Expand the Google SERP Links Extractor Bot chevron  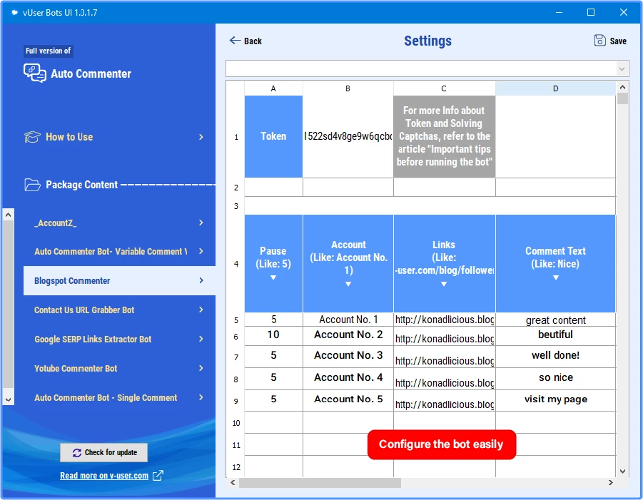click(x=201, y=339)
